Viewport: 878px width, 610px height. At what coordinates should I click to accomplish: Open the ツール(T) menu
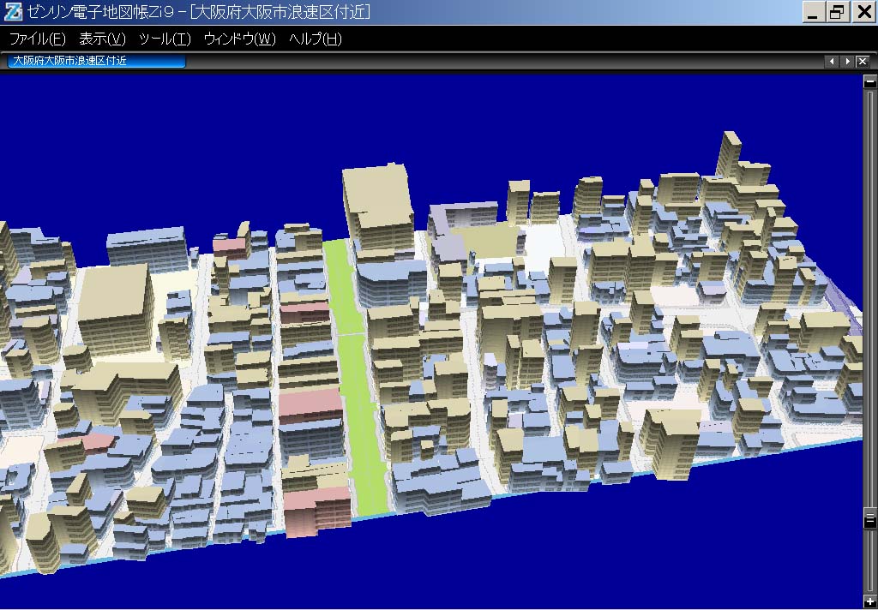click(165, 39)
